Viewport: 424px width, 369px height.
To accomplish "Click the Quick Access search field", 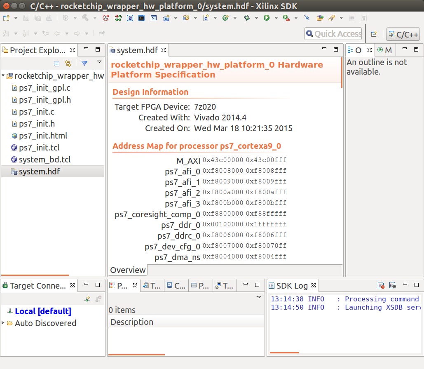I will [333, 34].
